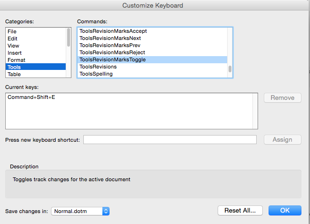The width and height of the screenshot is (310, 224).
Task: Select ToolsRevisionMarksNext command
Action: pyautogui.click(x=152, y=38)
